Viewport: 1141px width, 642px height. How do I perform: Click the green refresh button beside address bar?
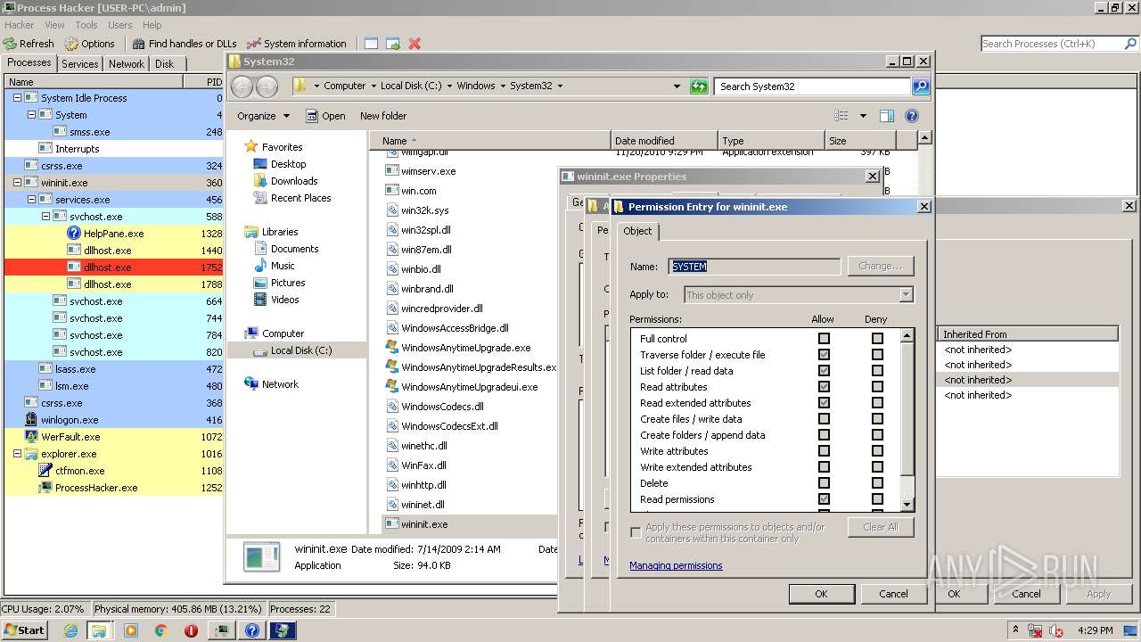(699, 86)
